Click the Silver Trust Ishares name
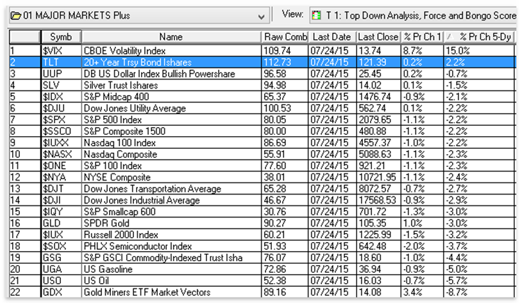The width and height of the screenshot is (522, 303). click(121, 85)
